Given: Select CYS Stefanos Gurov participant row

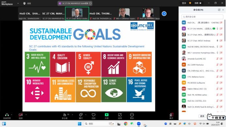Looking at the screenshot, I should (x=202, y=77).
